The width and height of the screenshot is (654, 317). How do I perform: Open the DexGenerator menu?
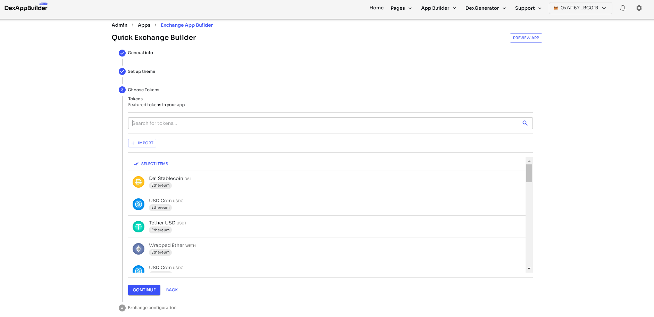click(x=485, y=8)
